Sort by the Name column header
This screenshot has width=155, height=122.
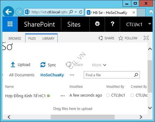pos(9,87)
